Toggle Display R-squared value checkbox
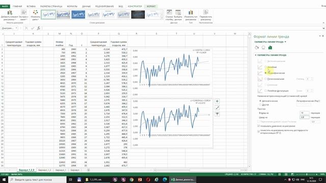This screenshot has height=183, width=326. (x=259, y=131)
